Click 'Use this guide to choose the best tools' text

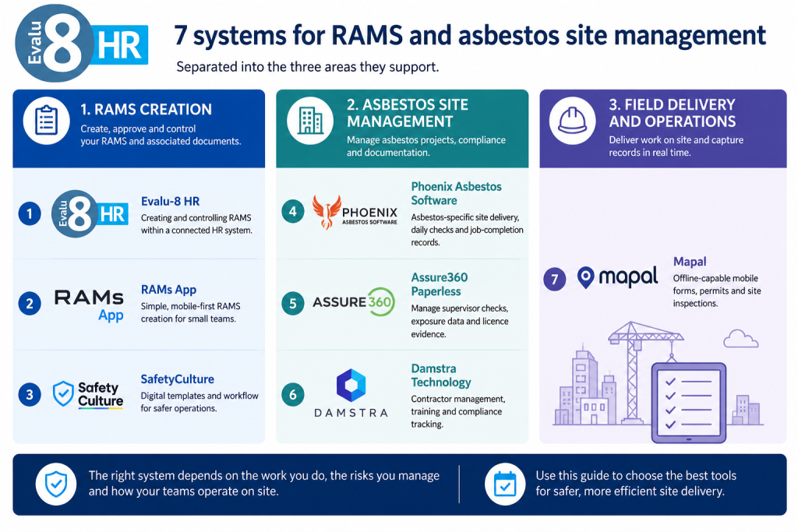pyautogui.click(x=636, y=484)
